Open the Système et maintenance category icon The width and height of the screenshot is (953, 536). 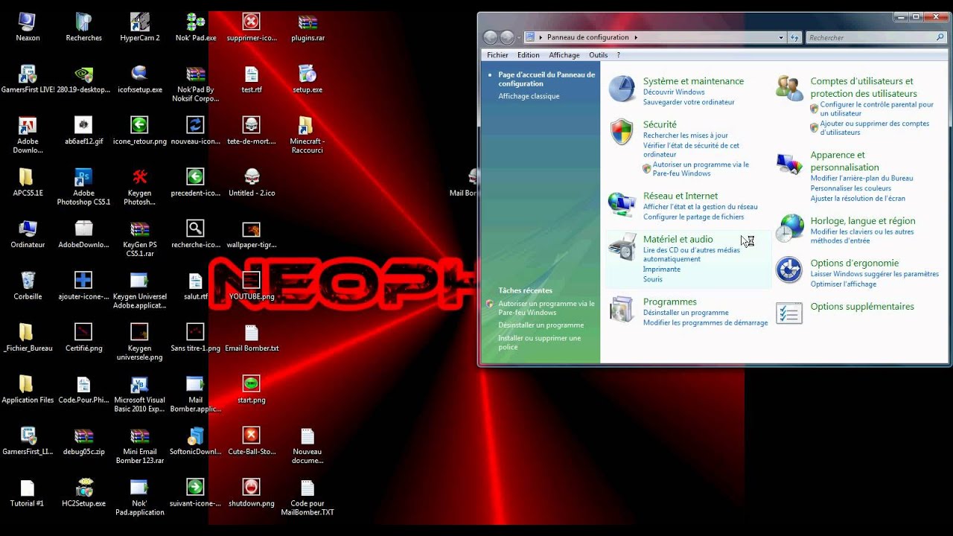622,89
